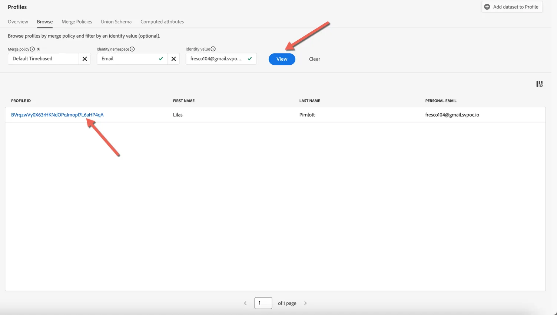Open the column settings icon
This screenshot has width=557, height=315.
539,84
